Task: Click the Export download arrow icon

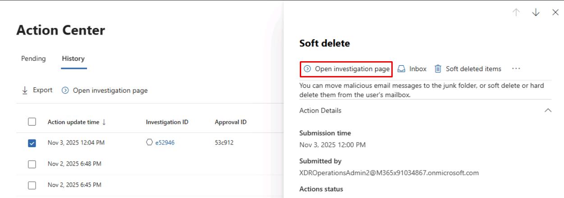Action: coord(25,90)
